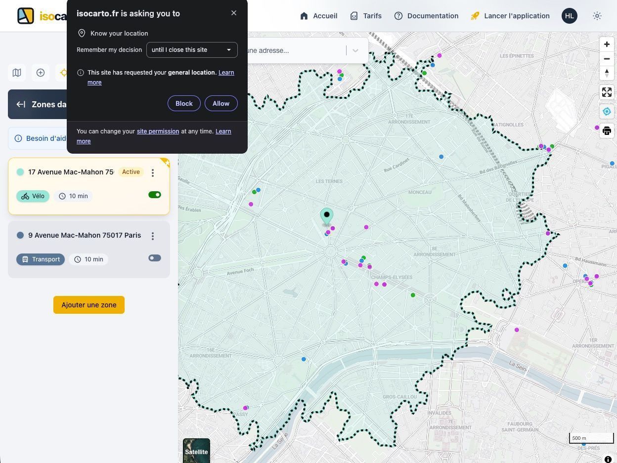Click the add circle-plus sidebar icon
Screen dimensions: 617x463
[41, 73]
